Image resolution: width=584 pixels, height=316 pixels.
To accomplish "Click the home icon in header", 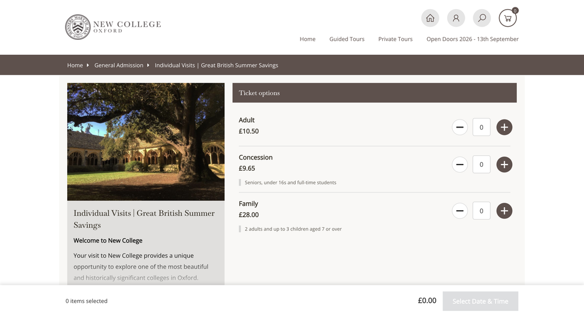I will tap(430, 18).
